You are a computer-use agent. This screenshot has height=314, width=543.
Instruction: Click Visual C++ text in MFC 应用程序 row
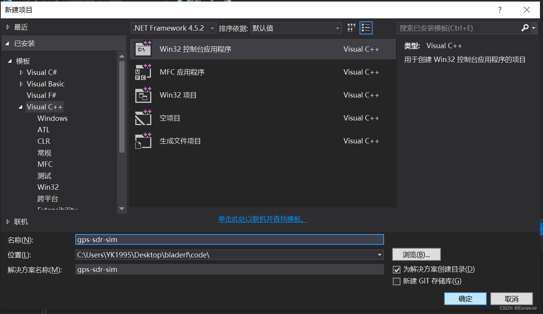[x=361, y=72]
